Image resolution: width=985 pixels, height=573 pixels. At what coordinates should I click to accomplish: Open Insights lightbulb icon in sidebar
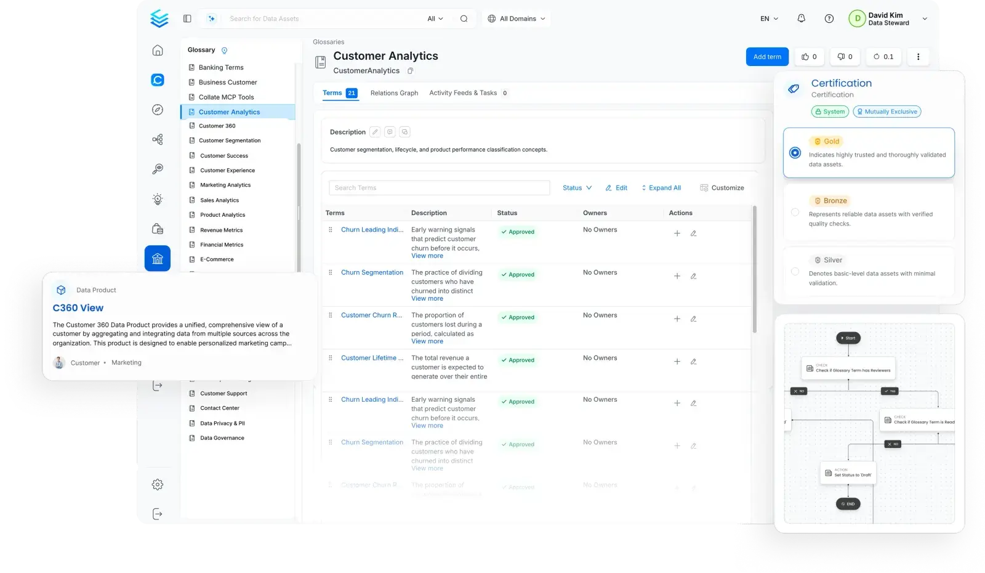(x=158, y=199)
